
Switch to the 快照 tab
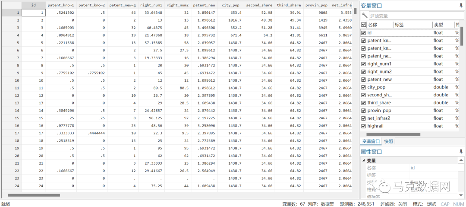pyautogui.click(x=389, y=141)
